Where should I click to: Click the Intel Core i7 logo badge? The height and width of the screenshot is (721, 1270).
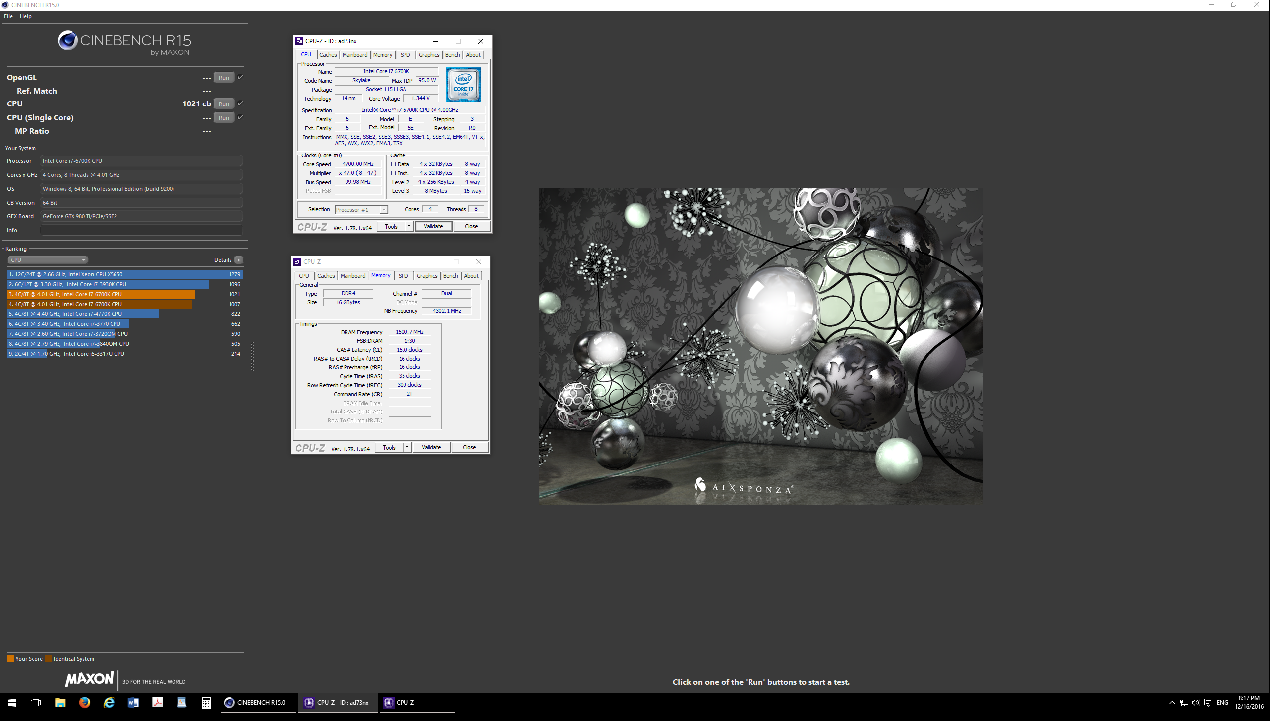pos(463,85)
